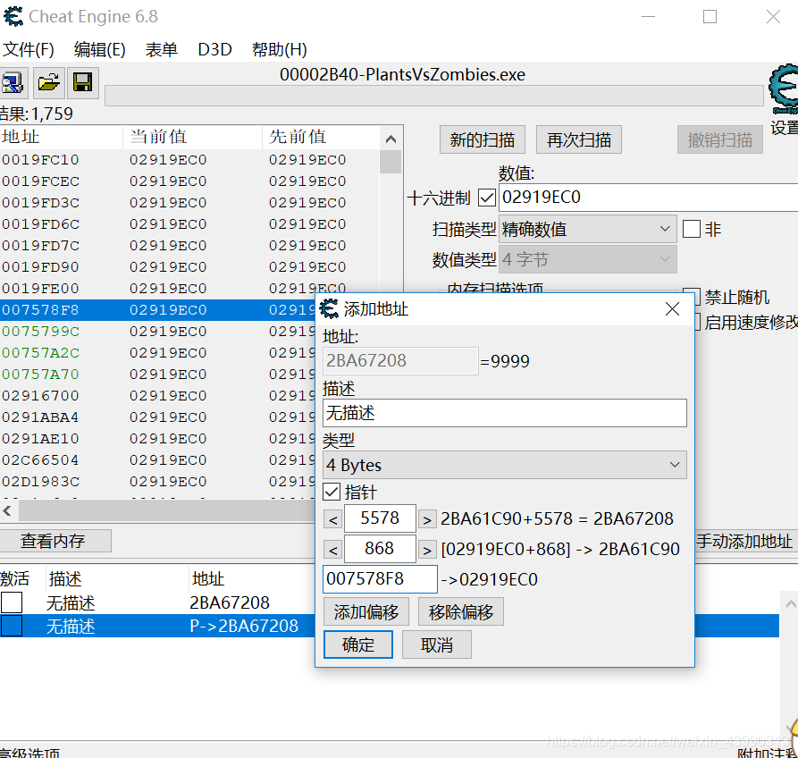Click the open file folder icon
The width and height of the screenshot is (798, 758).
49,82
